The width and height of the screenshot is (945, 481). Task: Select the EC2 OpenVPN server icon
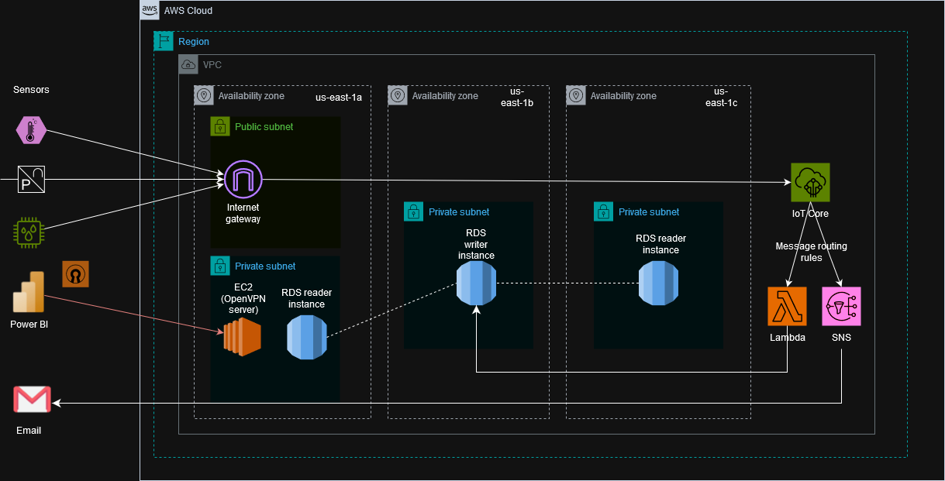(243, 338)
